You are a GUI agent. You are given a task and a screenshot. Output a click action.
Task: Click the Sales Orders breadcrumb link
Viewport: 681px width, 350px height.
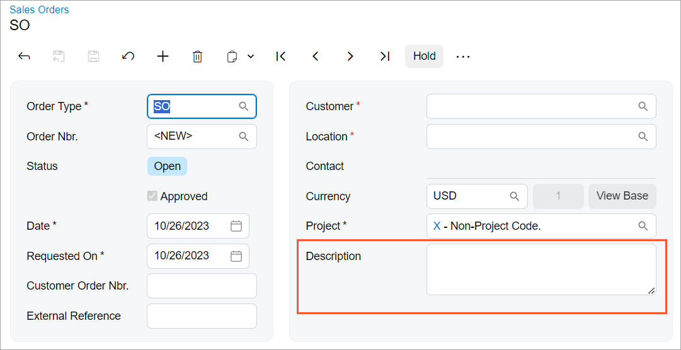(39, 9)
